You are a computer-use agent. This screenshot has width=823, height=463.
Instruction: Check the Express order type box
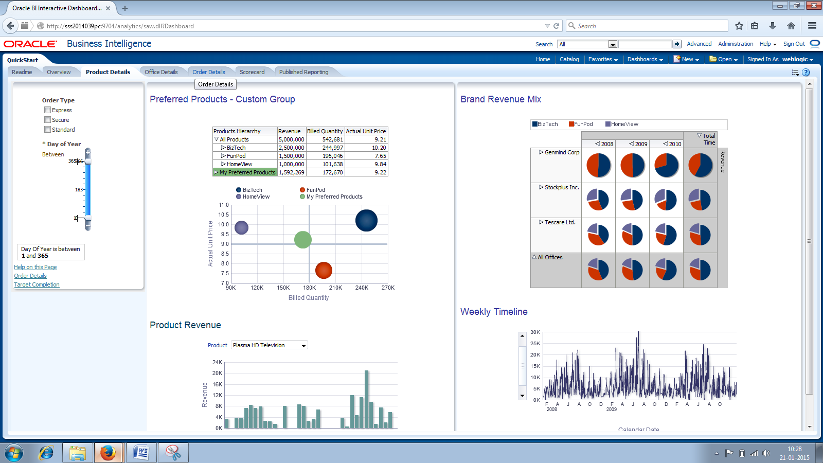(47, 110)
